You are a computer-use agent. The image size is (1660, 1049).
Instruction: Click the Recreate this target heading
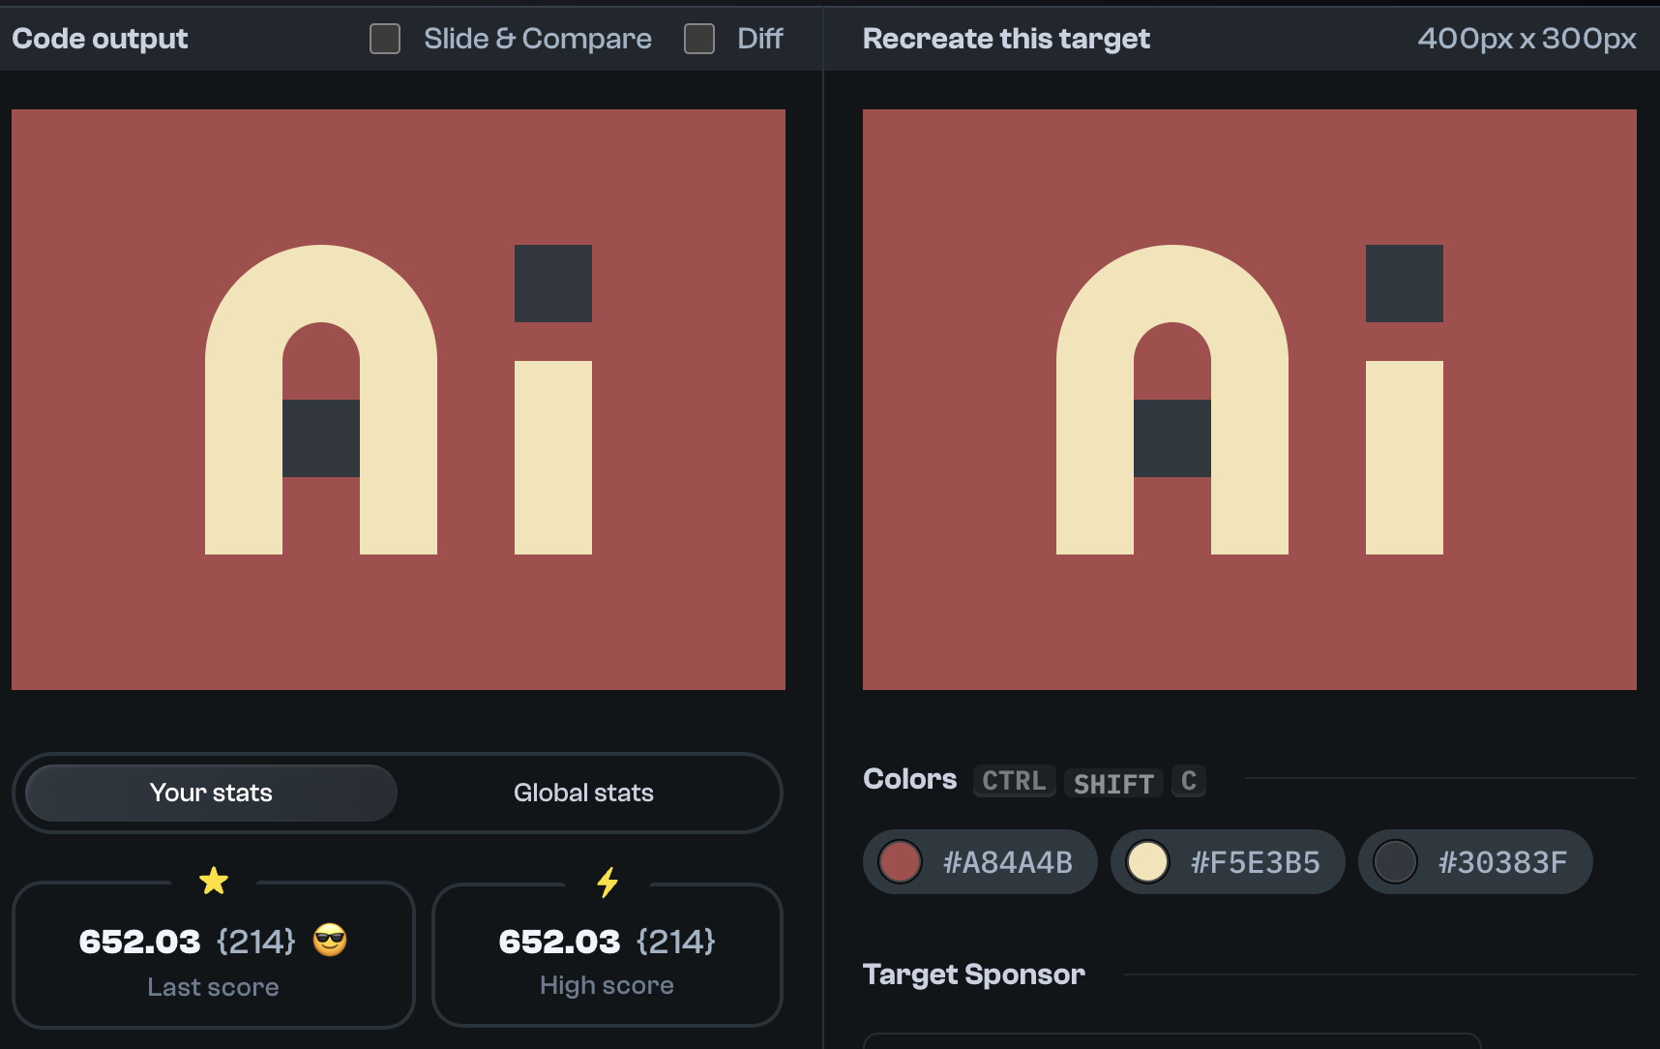[1006, 39]
